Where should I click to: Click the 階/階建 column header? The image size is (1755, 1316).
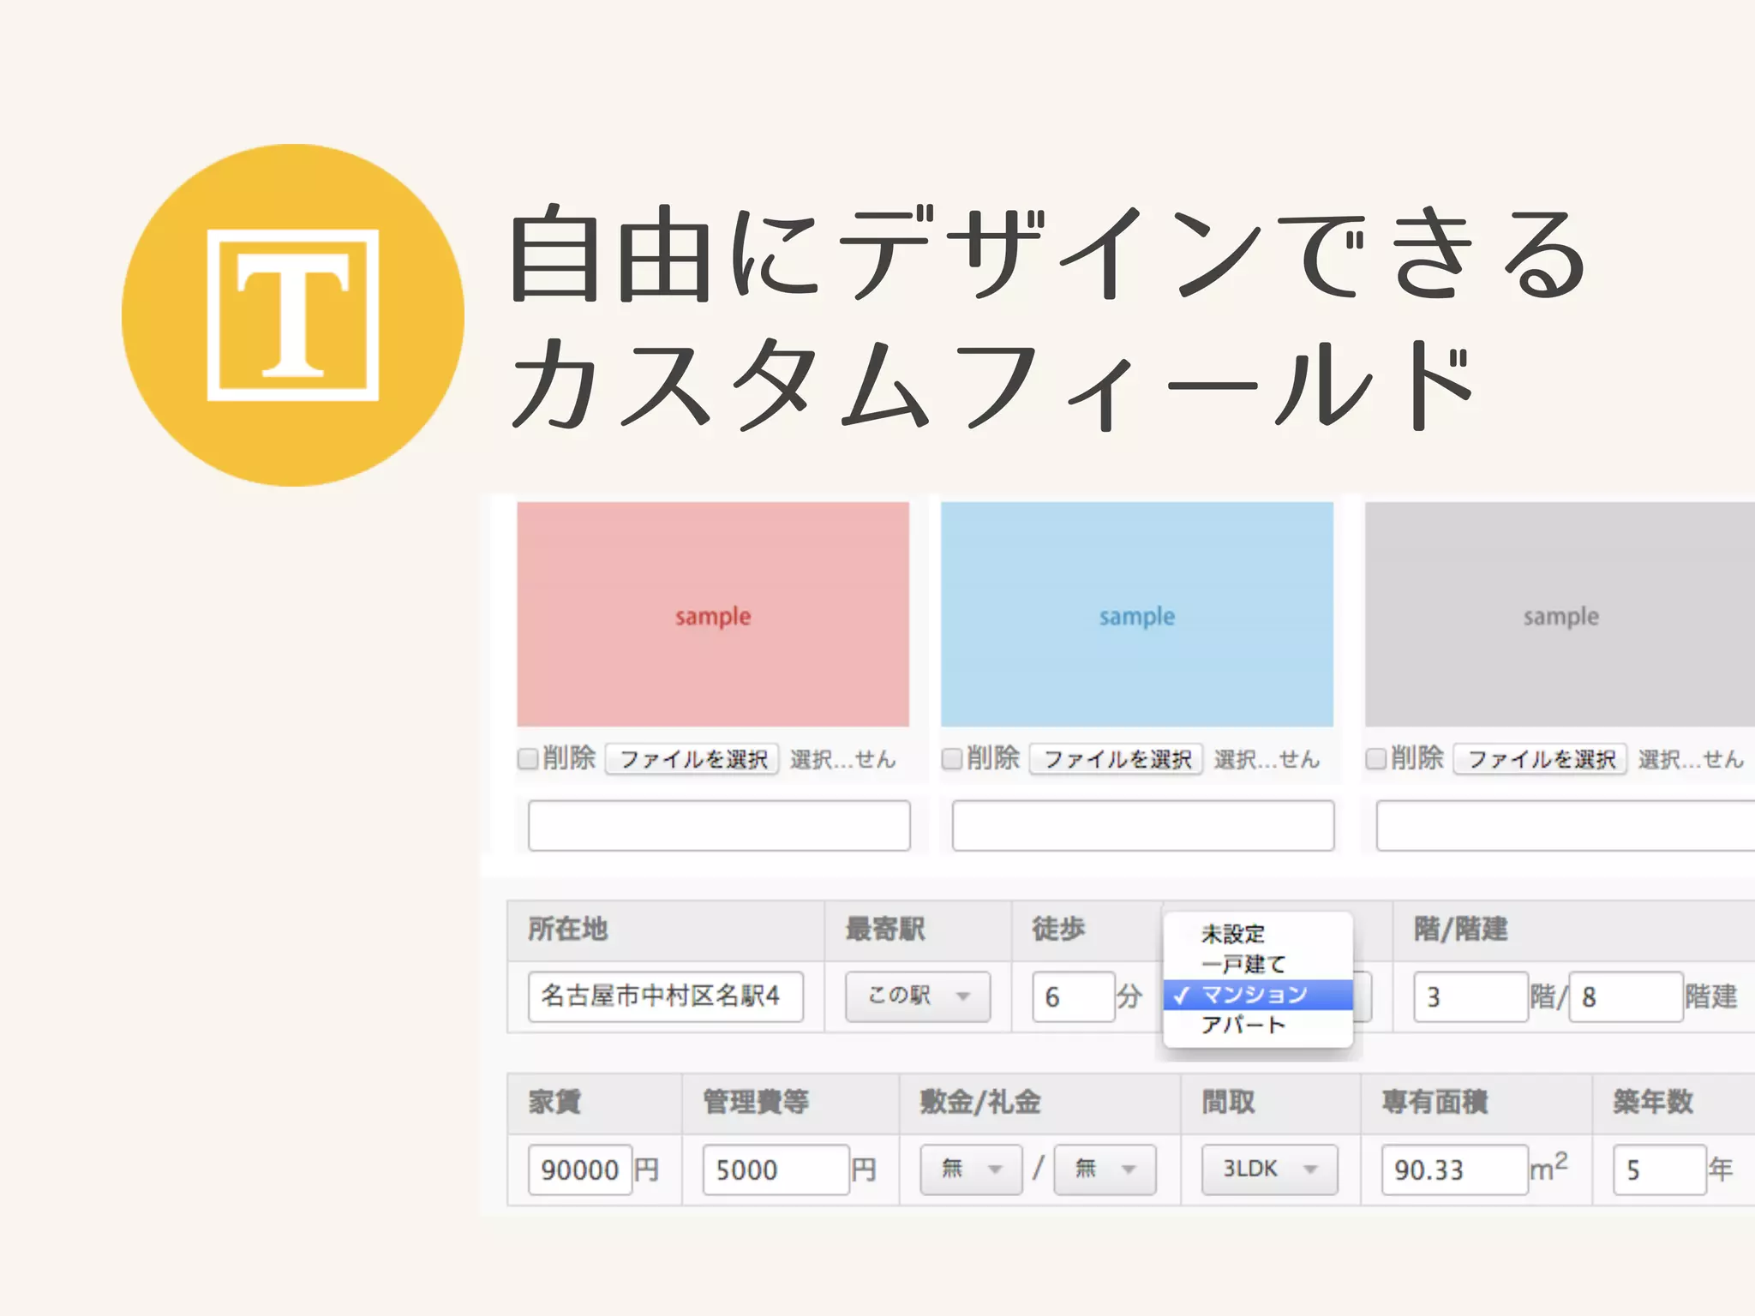point(1573,930)
